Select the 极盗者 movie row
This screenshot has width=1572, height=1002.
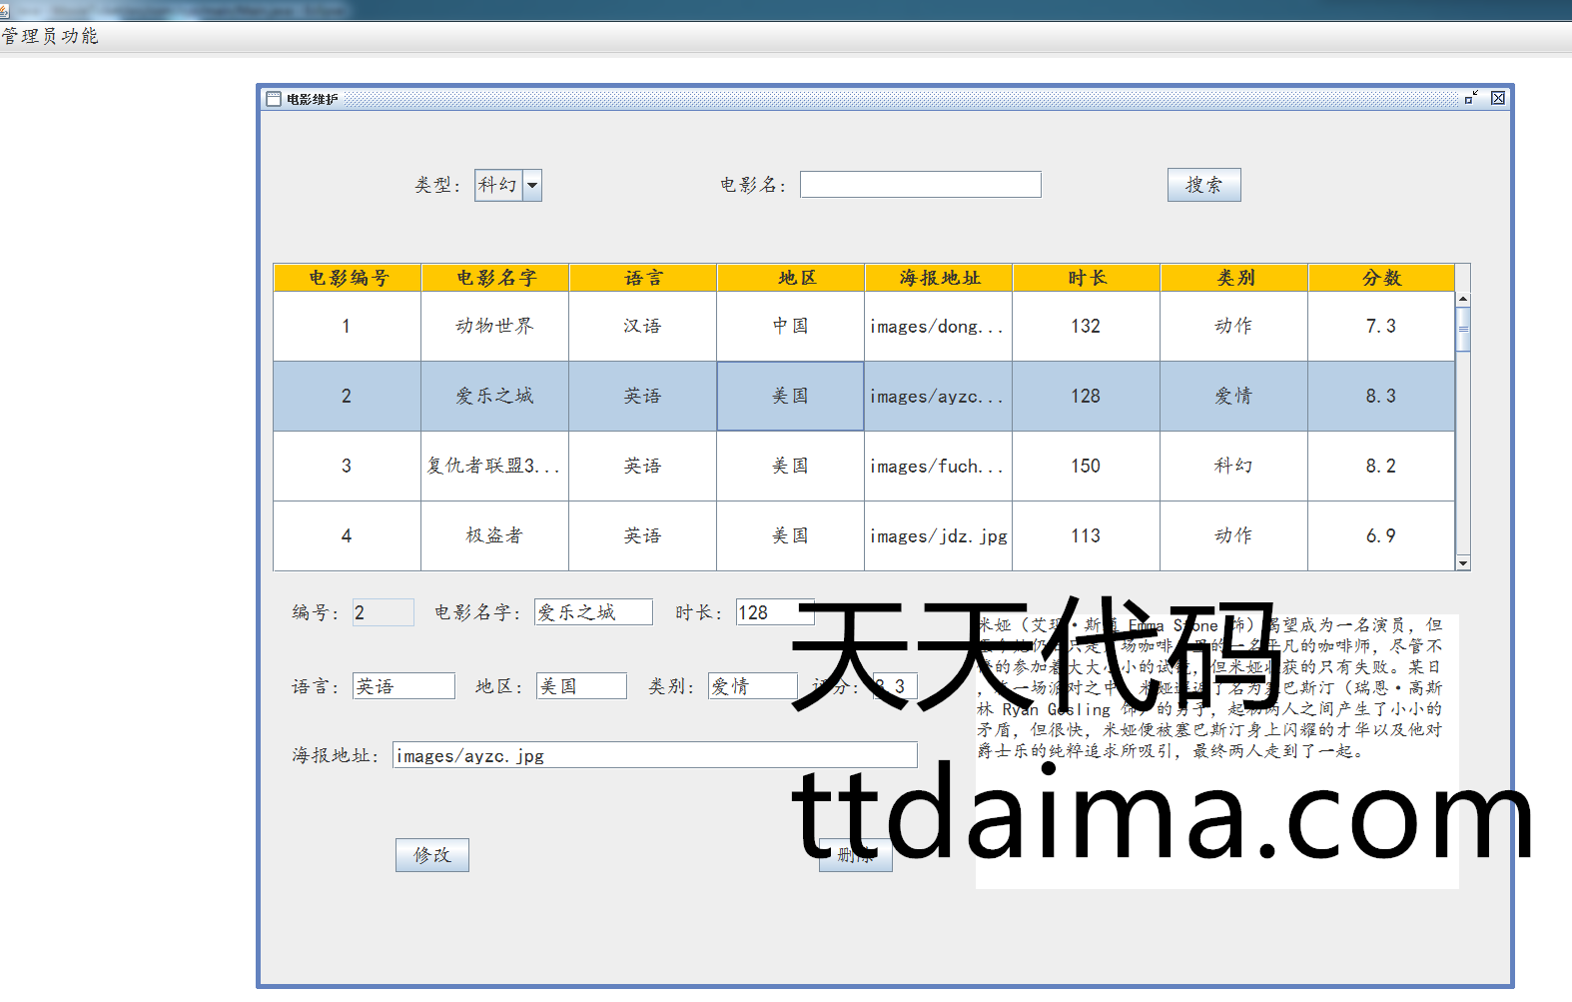[494, 536]
